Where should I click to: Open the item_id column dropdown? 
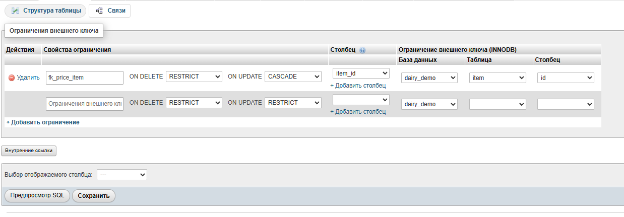coord(361,74)
